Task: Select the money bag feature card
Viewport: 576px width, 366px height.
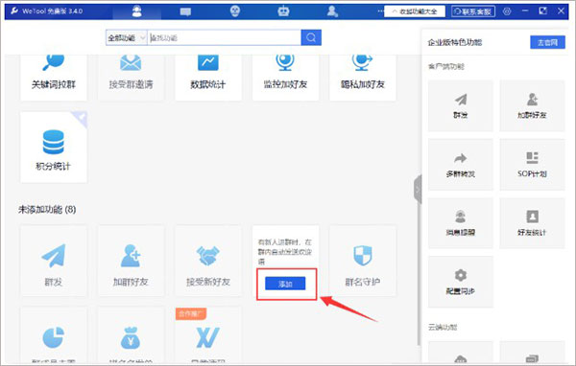Action: click(x=131, y=335)
